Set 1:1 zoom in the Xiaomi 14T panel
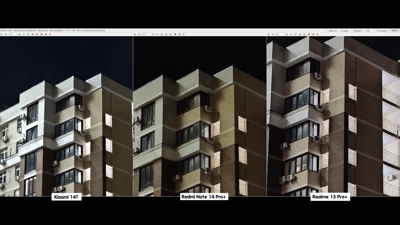Image resolution: width=400 pixels, height=225 pixels. click(24, 34)
